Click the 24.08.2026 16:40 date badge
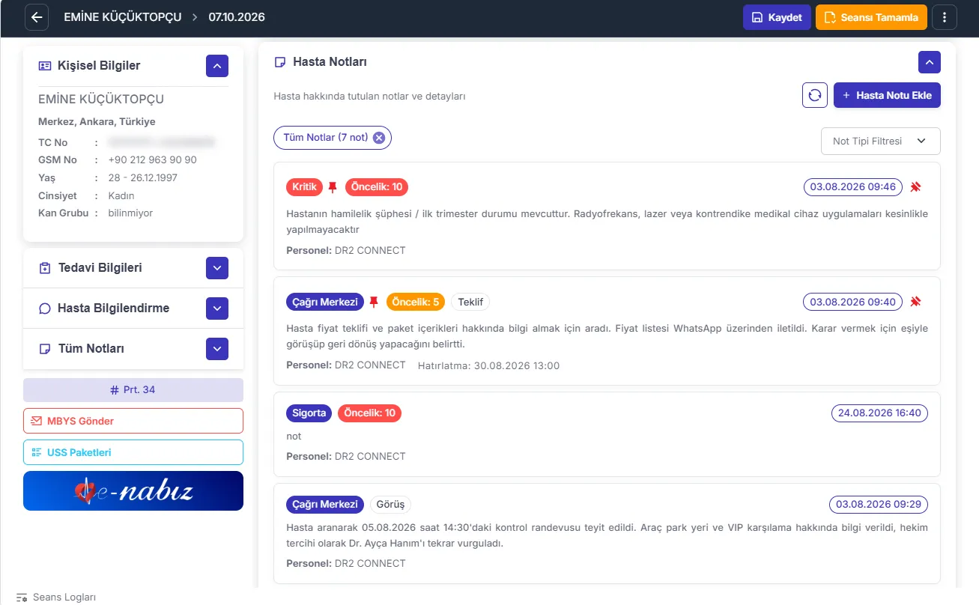This screenshot has width=979, height=605. [x=880, y=413]
